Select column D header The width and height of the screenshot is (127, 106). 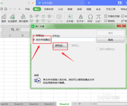22,36
